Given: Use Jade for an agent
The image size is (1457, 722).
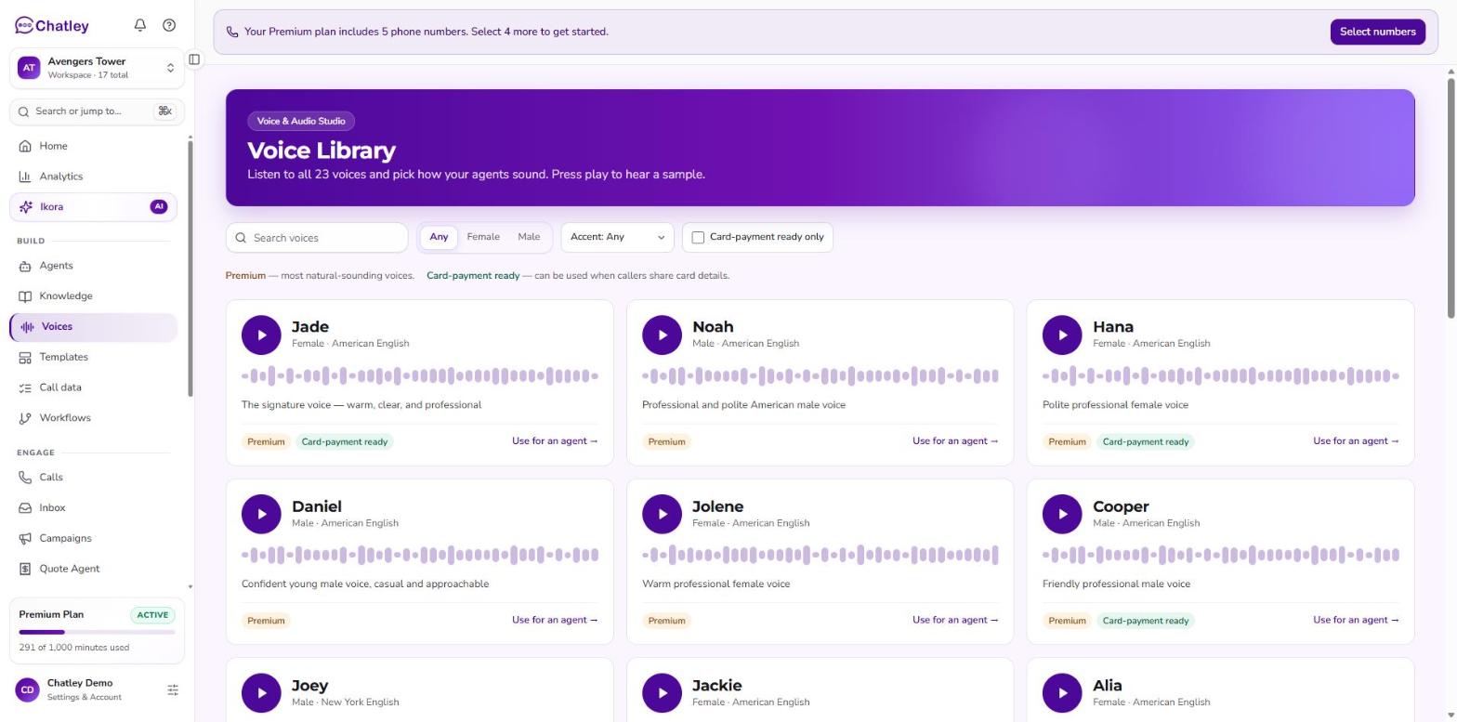Looking at the screenshot, I should (x=555, y=441).
